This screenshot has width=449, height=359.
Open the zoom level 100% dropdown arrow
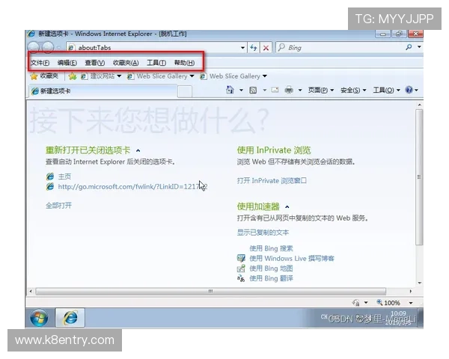(411, 303)
